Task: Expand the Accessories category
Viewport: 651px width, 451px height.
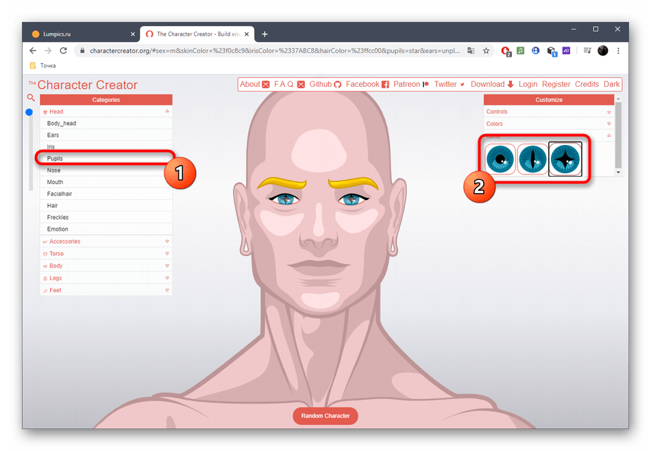Action: click(x=106, y=242)
